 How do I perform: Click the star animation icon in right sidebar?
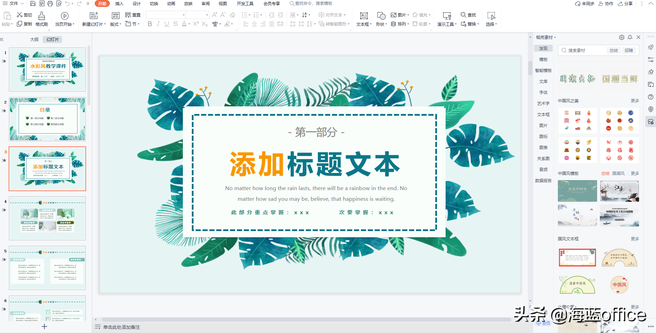651,72
